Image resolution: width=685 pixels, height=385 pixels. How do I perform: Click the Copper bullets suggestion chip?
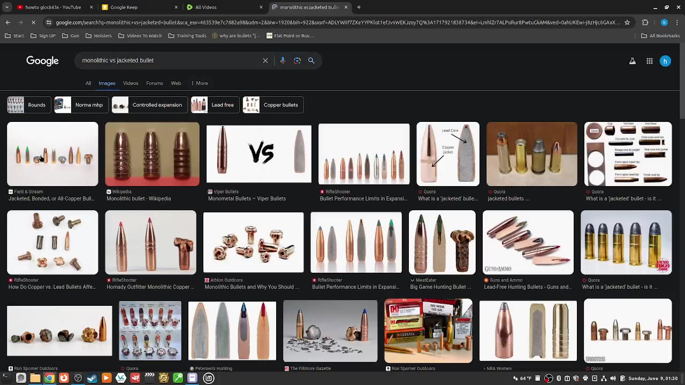tap(273, 105)
